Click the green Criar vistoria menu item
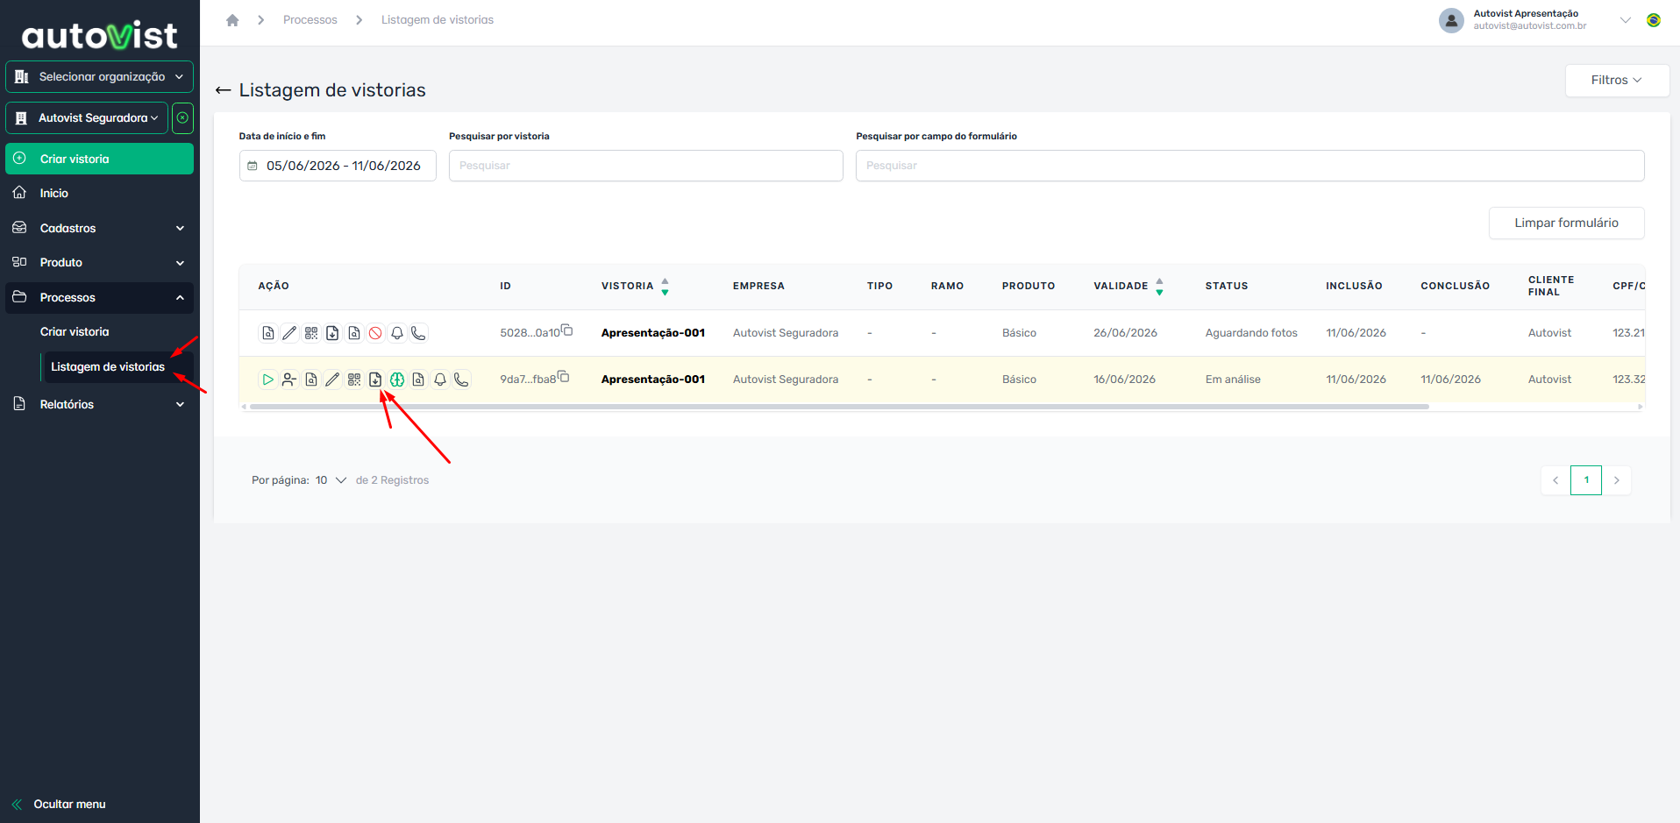1680x823 pixels. 99,159
